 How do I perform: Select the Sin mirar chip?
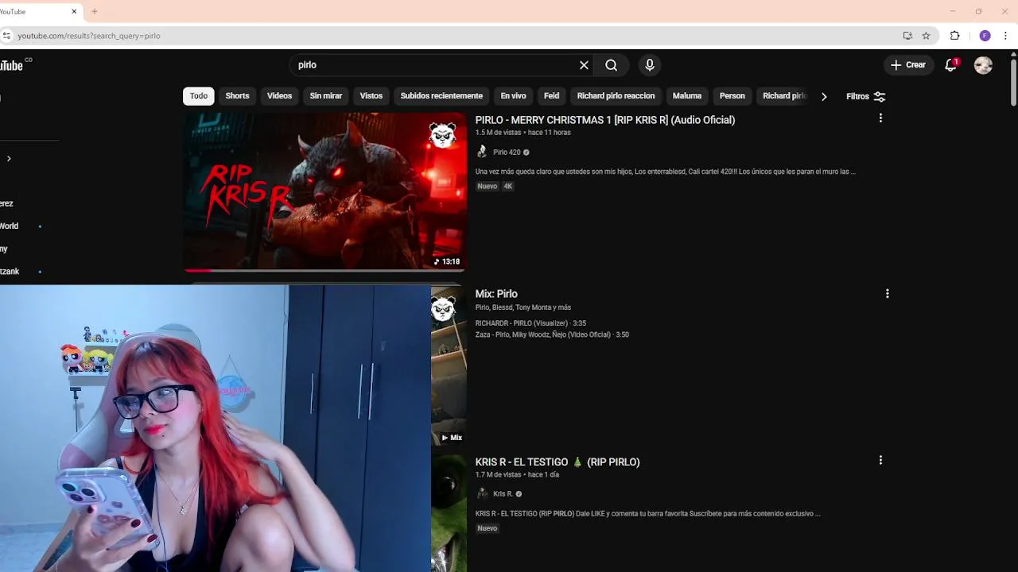click(x=326, y=96)
